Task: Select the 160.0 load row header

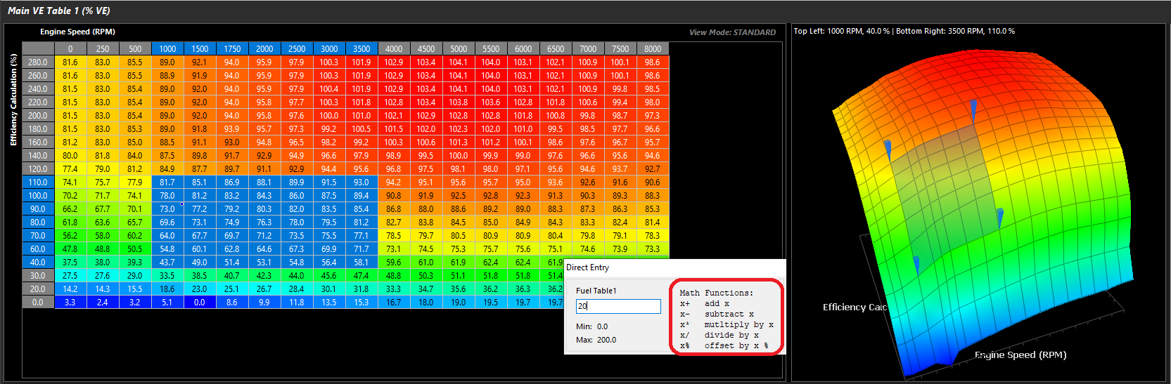Action: [x=38, y=142]
